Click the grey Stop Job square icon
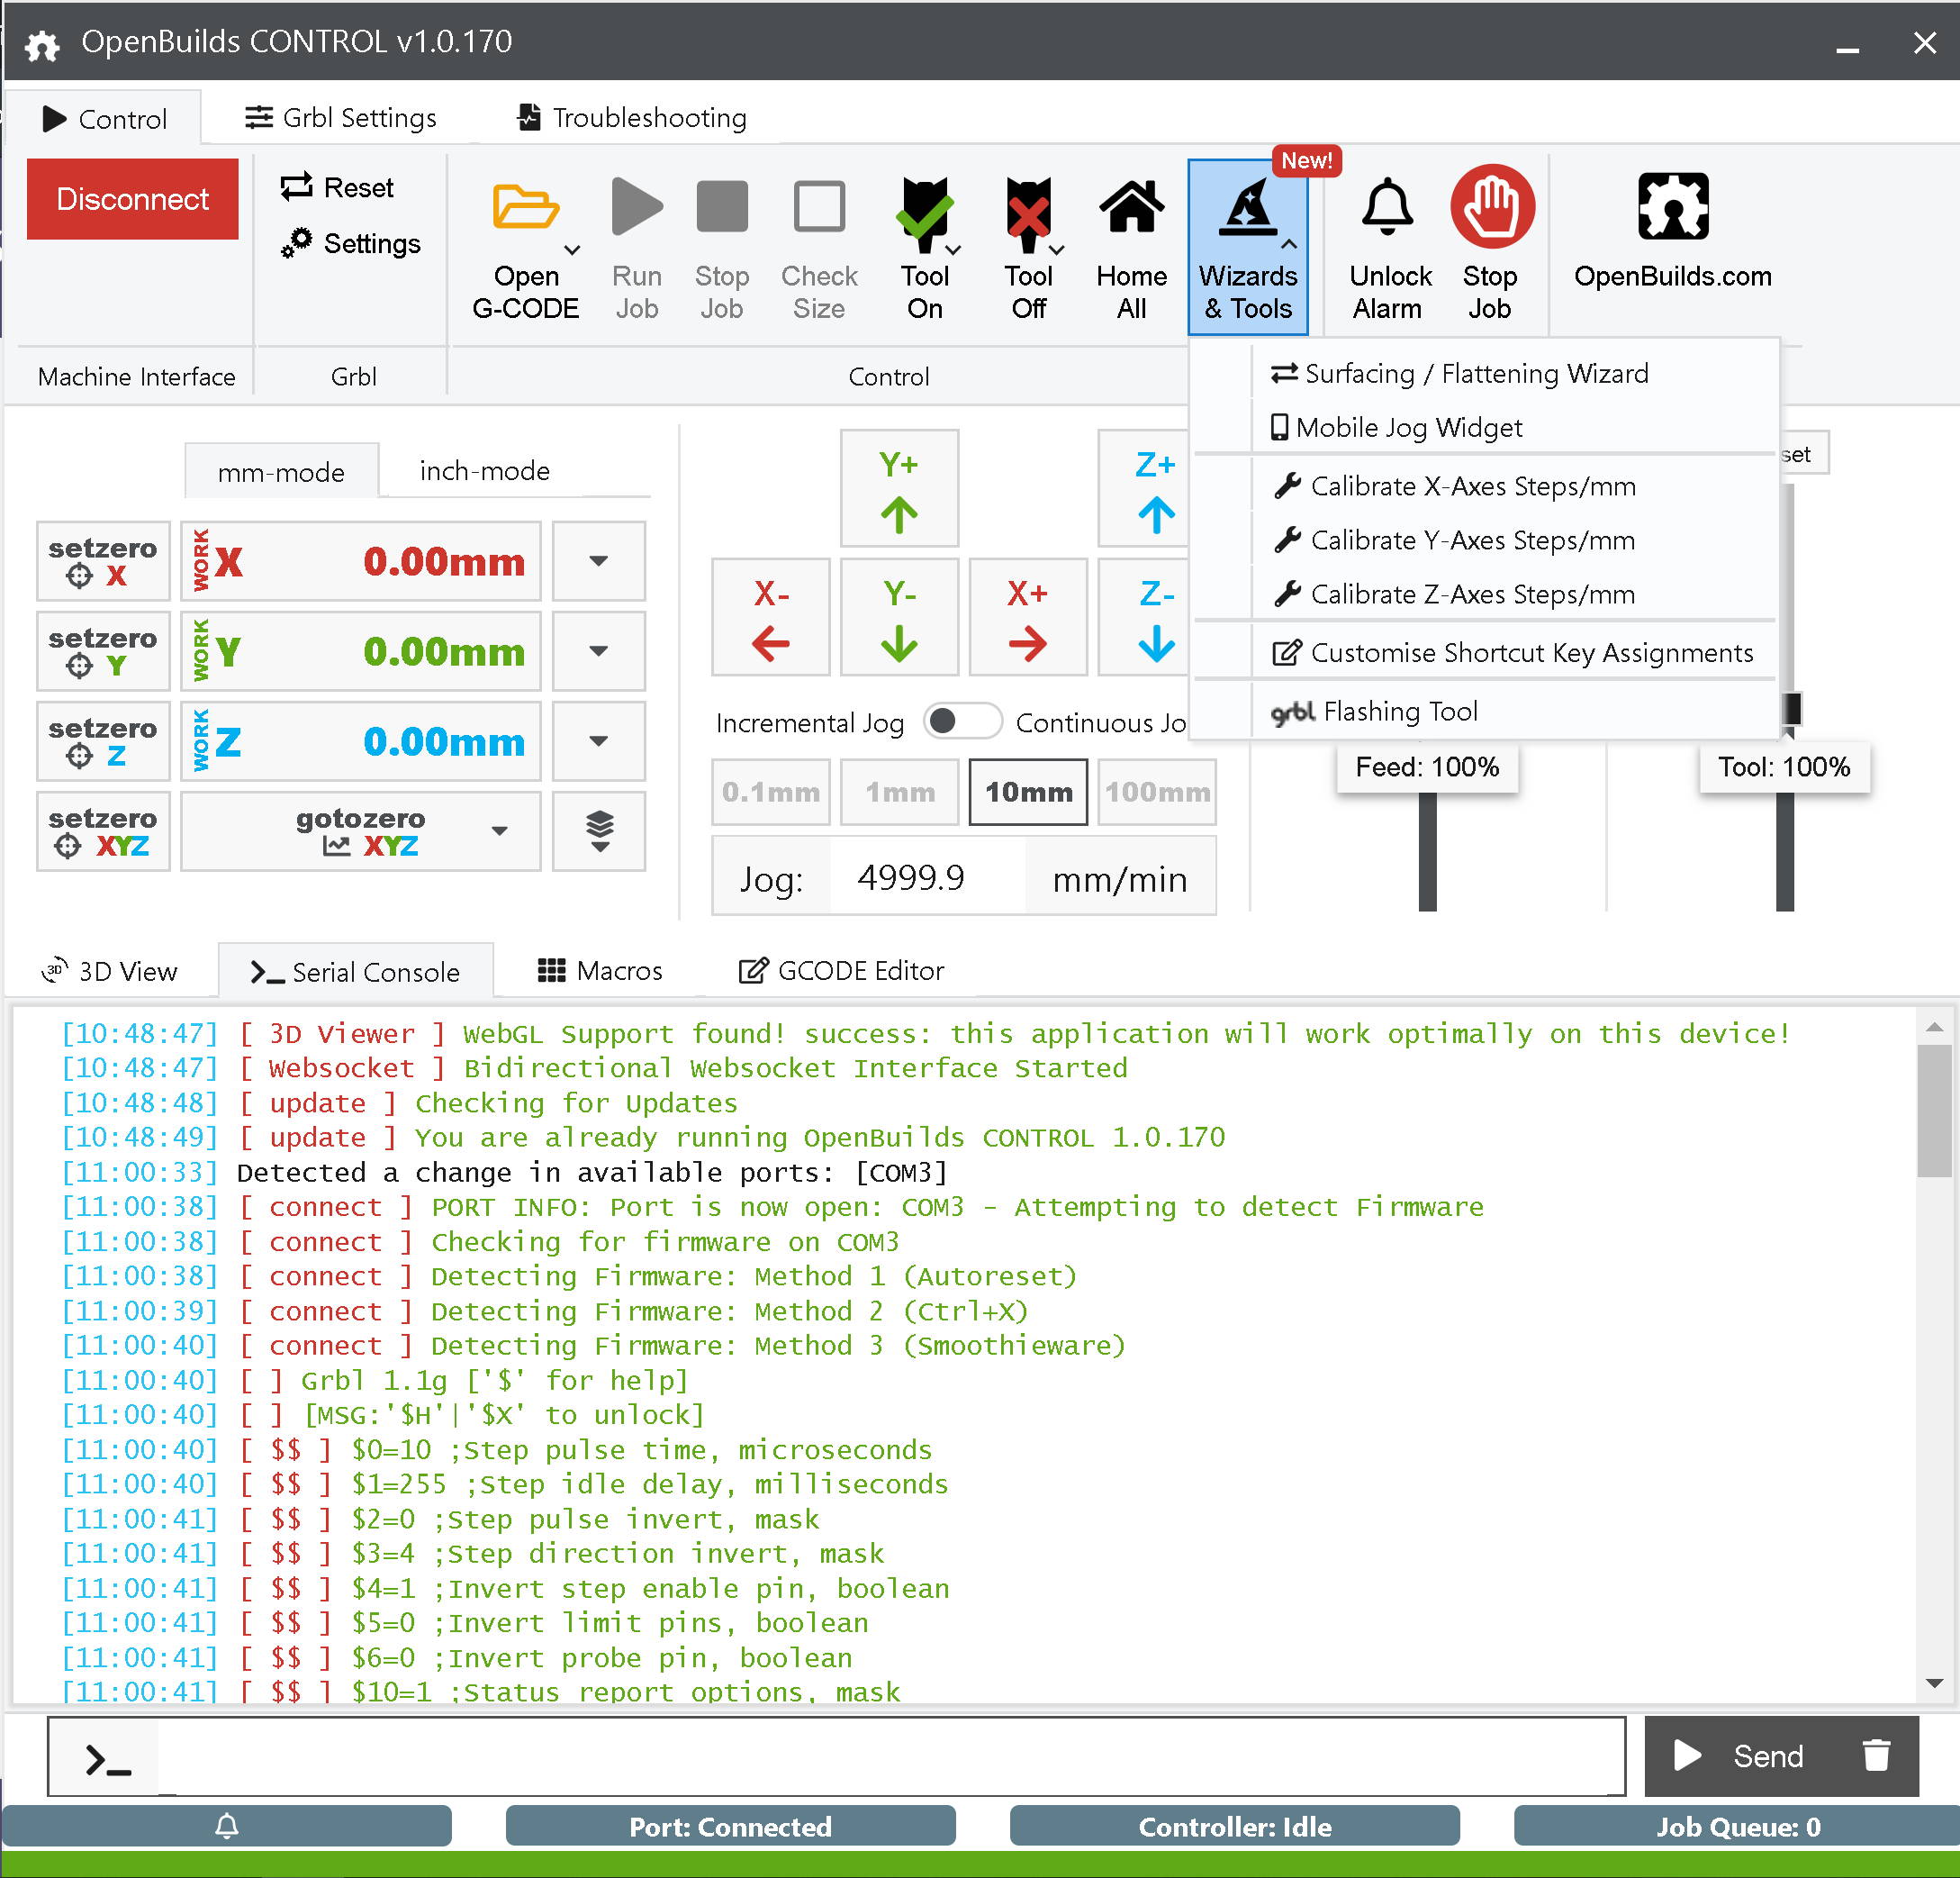Viewport: 1960px width, 1878px height. tap(722, 206)
